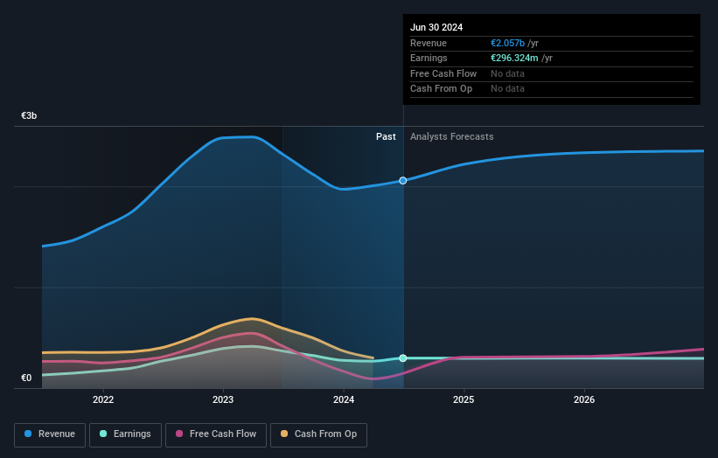The height and width of the screenshot is (458, 718).
Task: Click the 2026 x-axis label
Action: point(584,400)
